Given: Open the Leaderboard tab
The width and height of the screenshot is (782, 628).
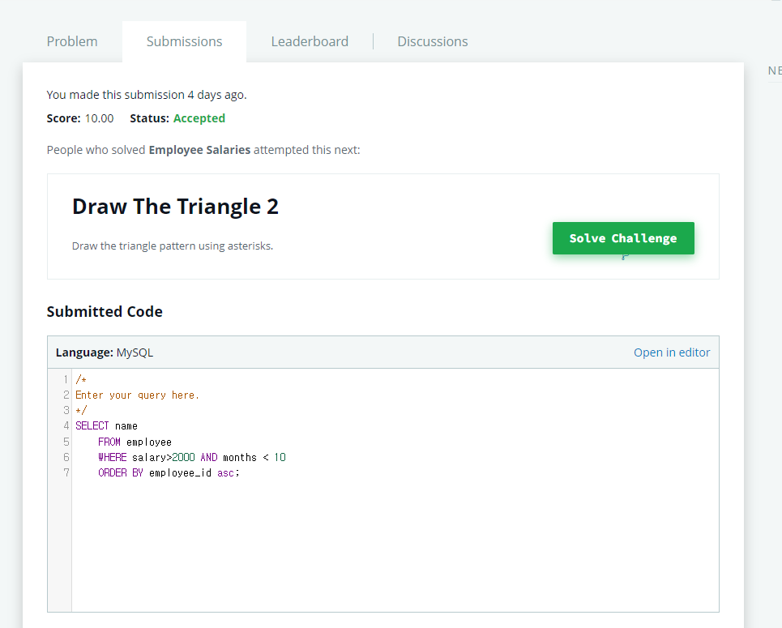Looking at the screenshot, I should (x=310, y=41).
